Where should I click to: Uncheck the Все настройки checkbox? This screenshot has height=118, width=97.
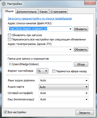5,112
